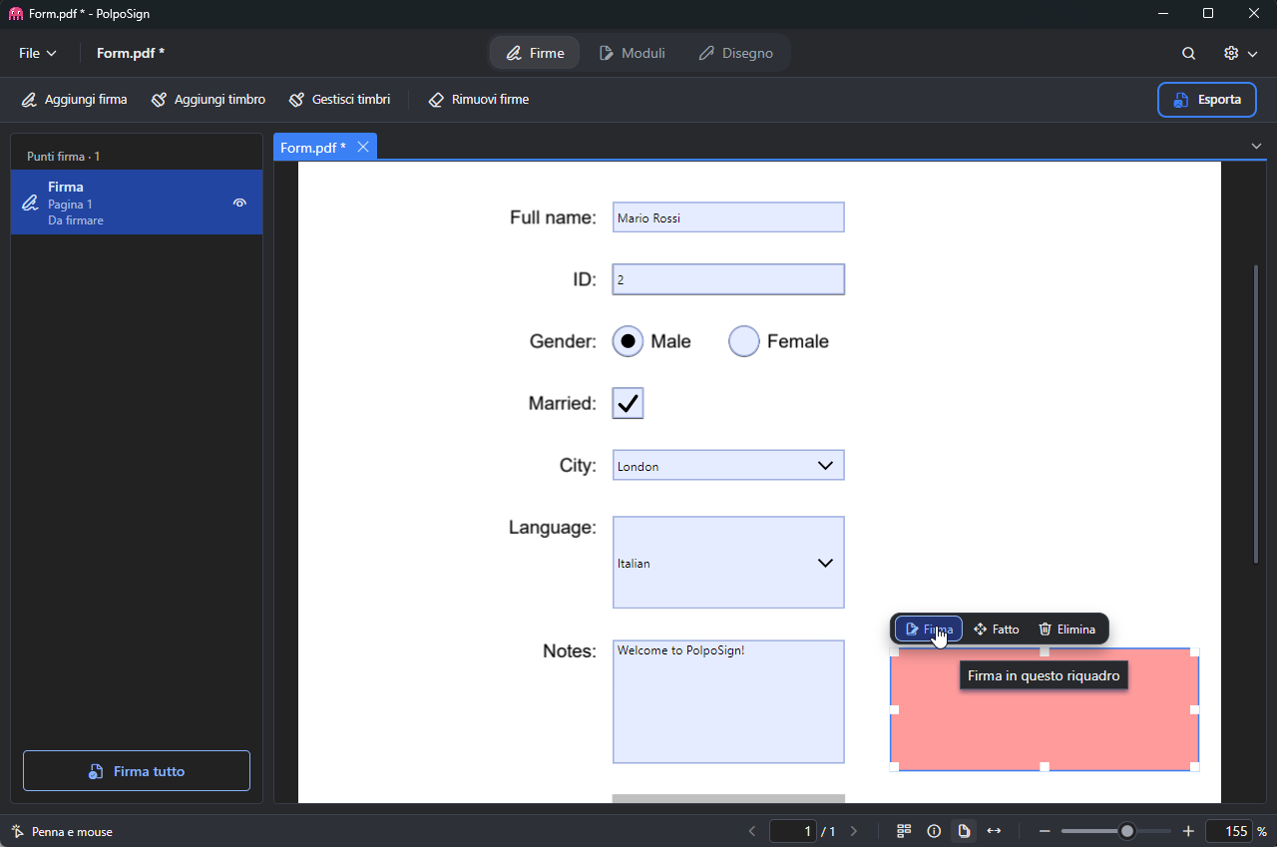The height and width of the screenshot is (847, 1277).
Task: Click the zoom percentage field showing 155
Action: pyautogui.click(x=1228, y=831)
